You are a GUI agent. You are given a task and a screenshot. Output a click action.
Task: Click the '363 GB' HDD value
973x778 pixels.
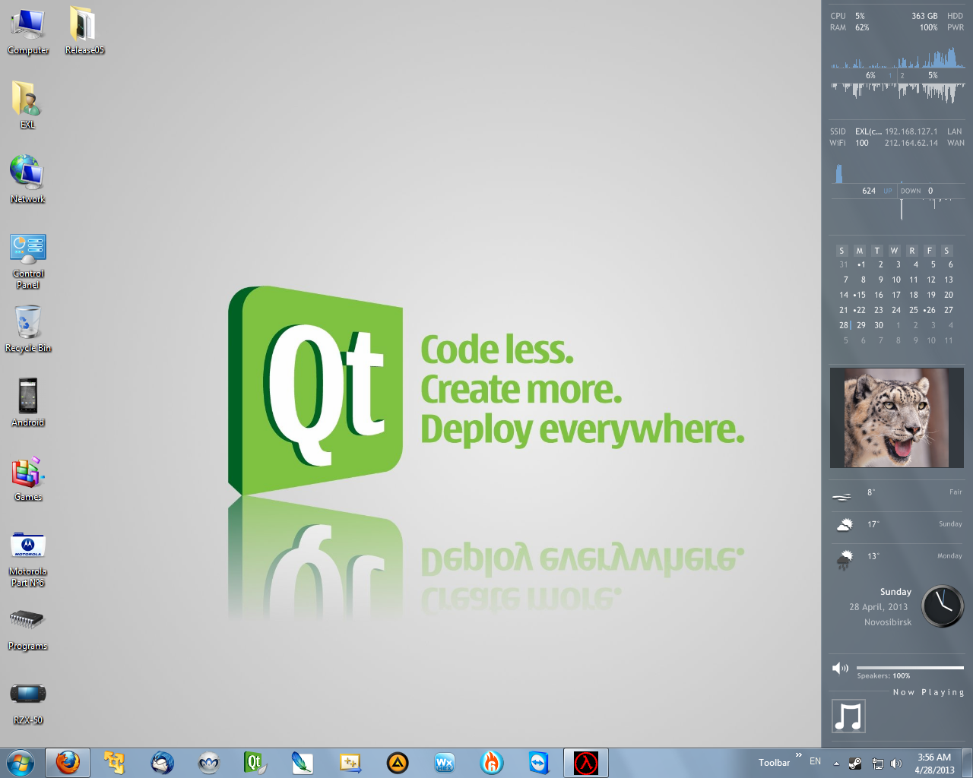924,16
